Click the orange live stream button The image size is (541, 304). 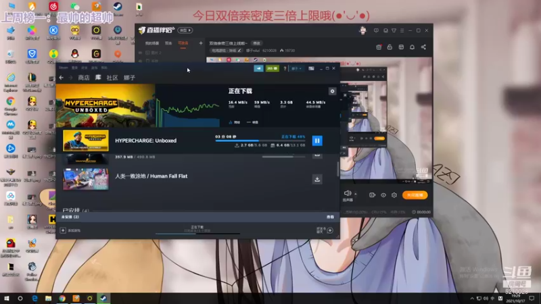click(x=415, y=195)
